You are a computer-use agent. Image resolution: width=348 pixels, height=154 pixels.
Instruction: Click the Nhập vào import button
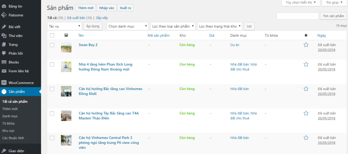pyautogui.click(x=106, y=8)
